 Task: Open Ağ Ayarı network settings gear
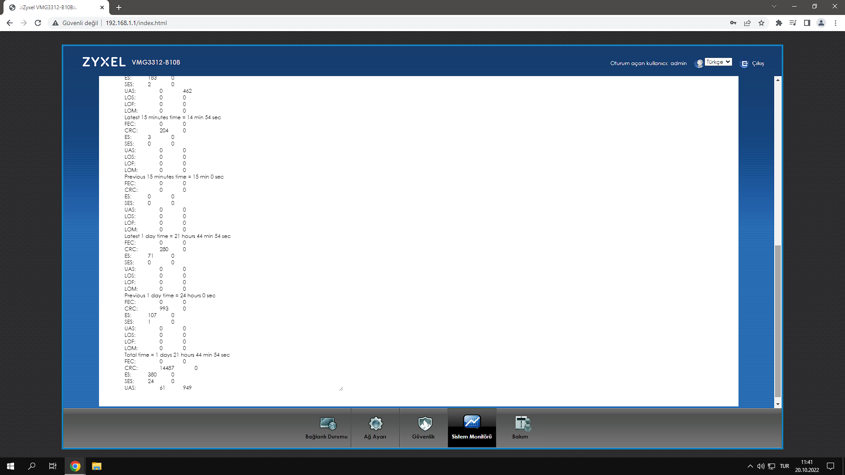click(x=375, y=424)
